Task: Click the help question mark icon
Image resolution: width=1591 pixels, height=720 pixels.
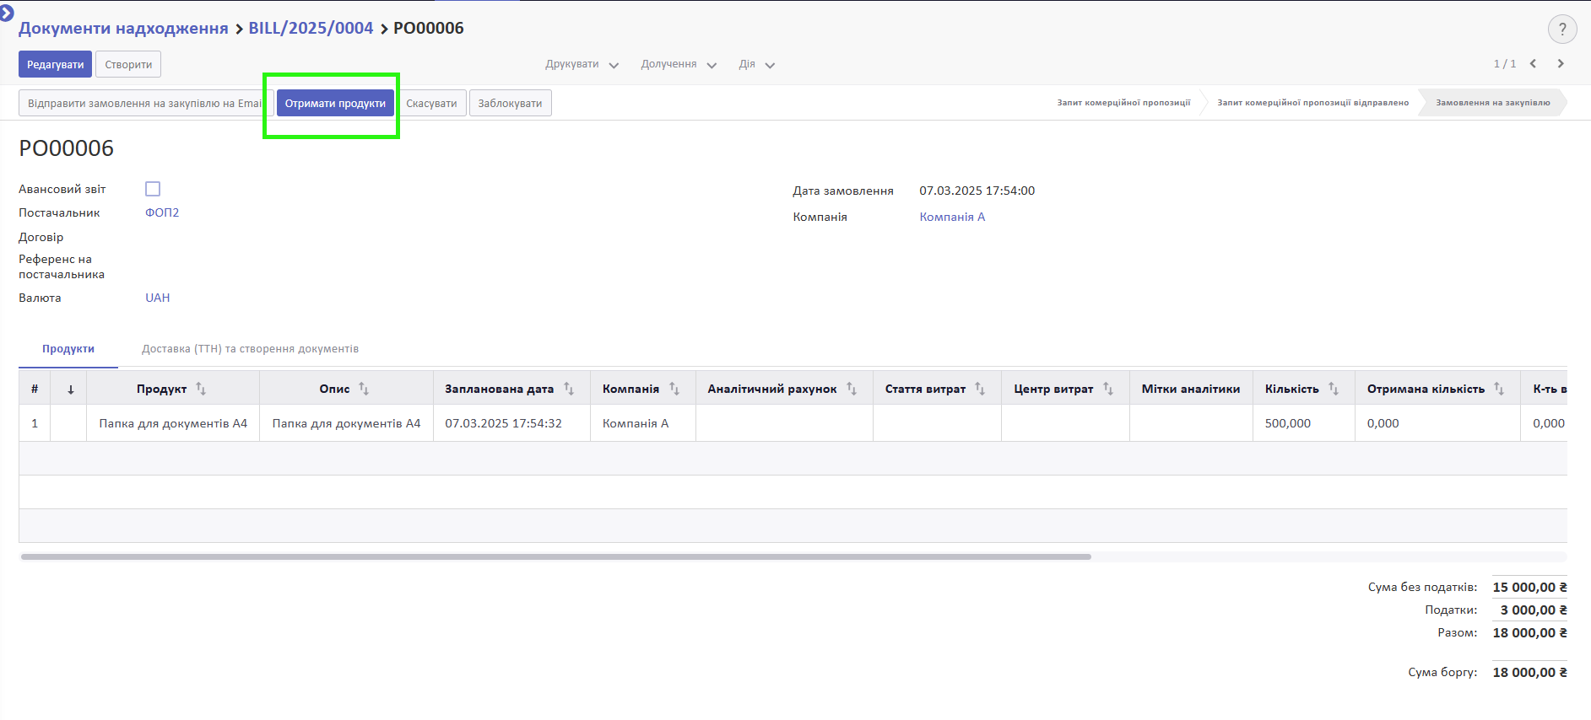Action: click(1562, 30)
